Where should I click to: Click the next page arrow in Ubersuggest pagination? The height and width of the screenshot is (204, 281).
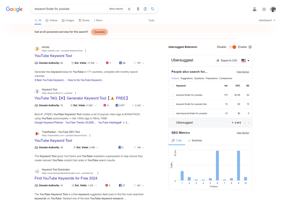click(249, 123)
